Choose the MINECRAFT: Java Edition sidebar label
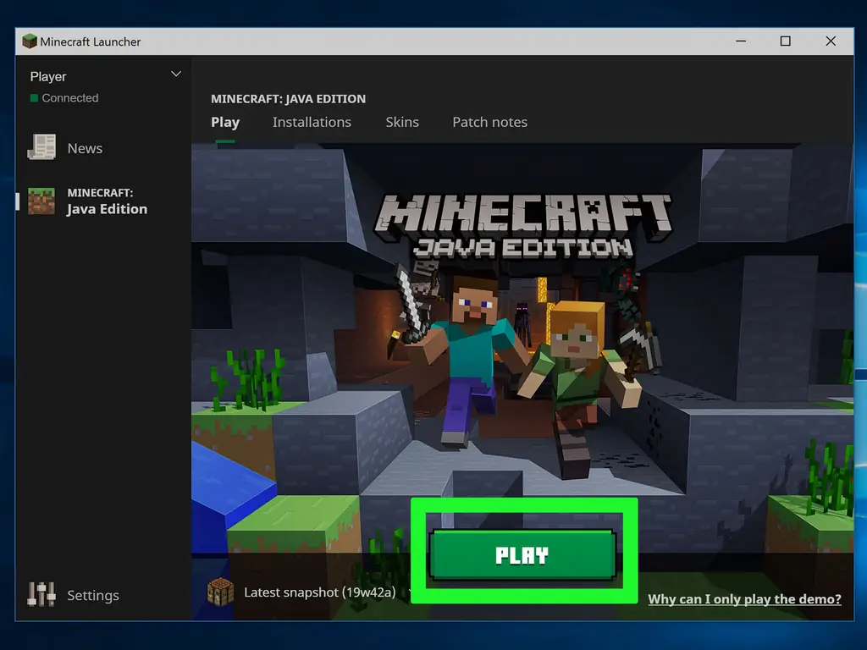867x650 pixels. [108, 201]
